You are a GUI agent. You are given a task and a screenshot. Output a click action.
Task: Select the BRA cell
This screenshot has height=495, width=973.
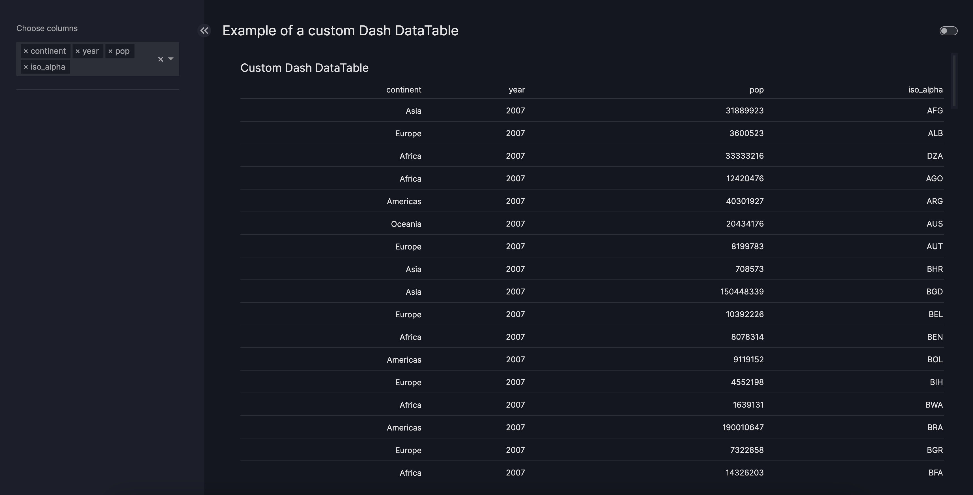(x=935, y=427)
